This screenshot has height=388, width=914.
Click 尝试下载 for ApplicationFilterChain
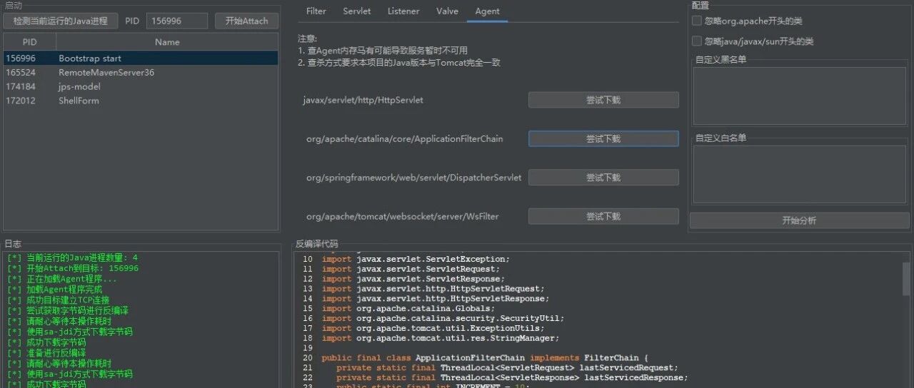coord(603,138)
